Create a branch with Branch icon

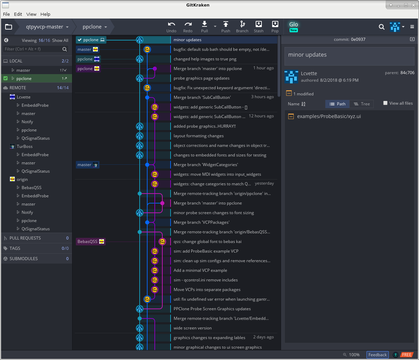pos(242,24)
